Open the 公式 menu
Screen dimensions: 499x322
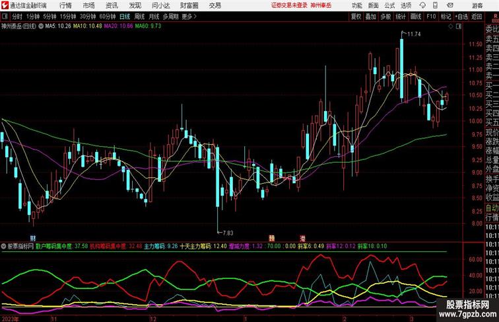click(x=389, y=5)
